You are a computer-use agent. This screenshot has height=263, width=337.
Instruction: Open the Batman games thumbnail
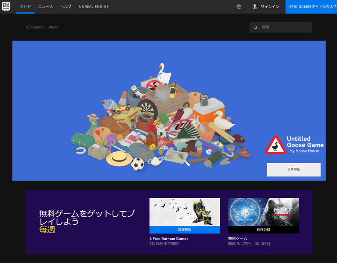[x=185, y=212]
